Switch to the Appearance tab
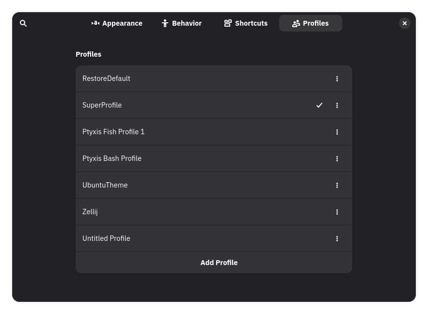This screenshot has width=428, height=314. point(117,23)
